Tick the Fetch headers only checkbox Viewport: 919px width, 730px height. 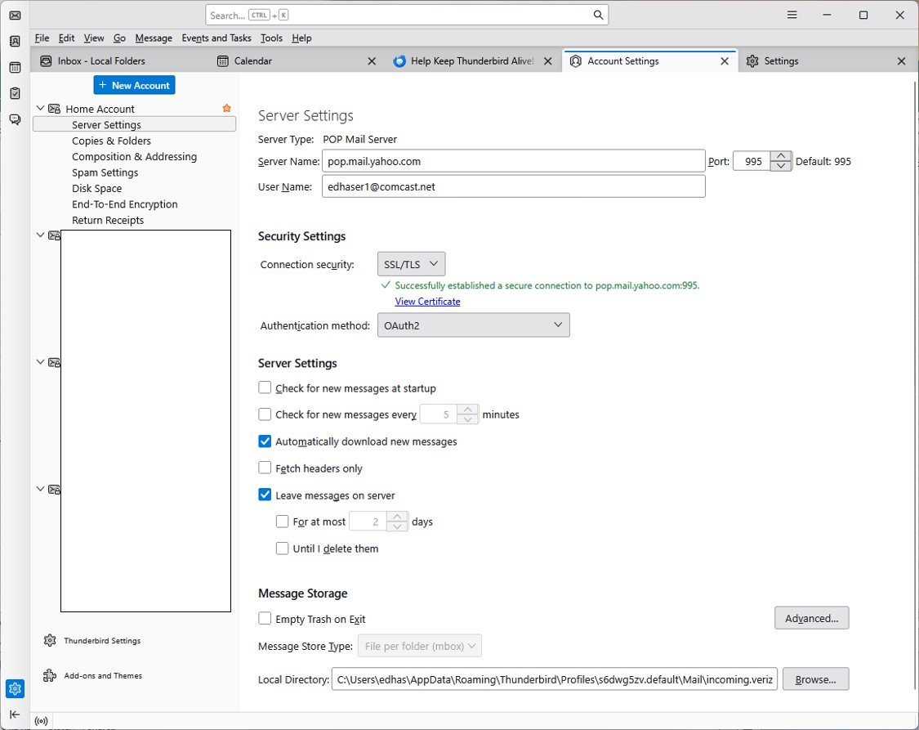(x=265, y=468)
